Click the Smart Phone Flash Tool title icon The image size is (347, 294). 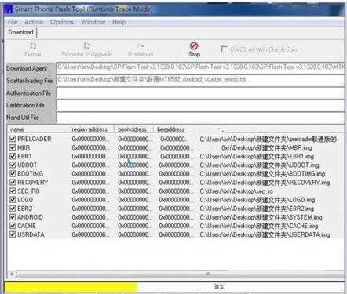click(x=9, y=9)
